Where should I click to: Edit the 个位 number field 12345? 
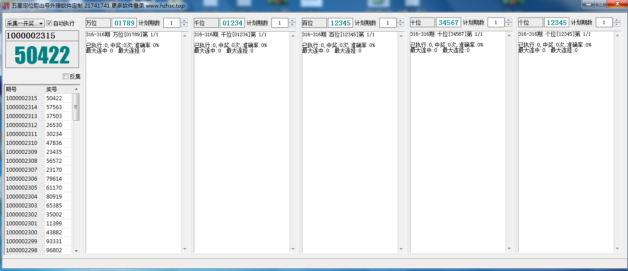(557, 23)
